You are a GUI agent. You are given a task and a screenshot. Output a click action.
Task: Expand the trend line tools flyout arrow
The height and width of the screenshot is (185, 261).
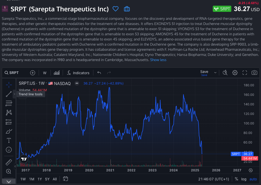pos(14,94)
